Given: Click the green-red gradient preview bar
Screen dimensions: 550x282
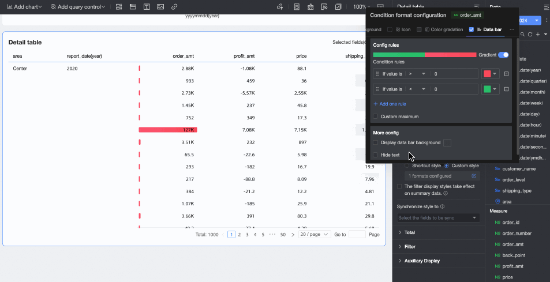Looking at the screenshot, I should click(x=424, y=55).
